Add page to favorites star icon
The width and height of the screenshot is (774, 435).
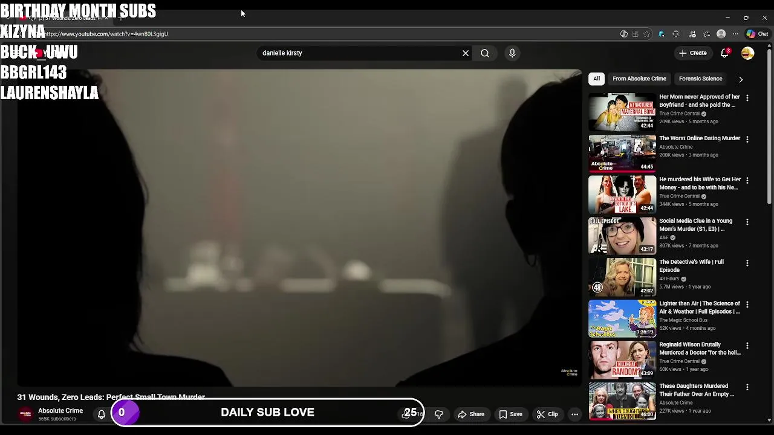(x=646, y=34)
